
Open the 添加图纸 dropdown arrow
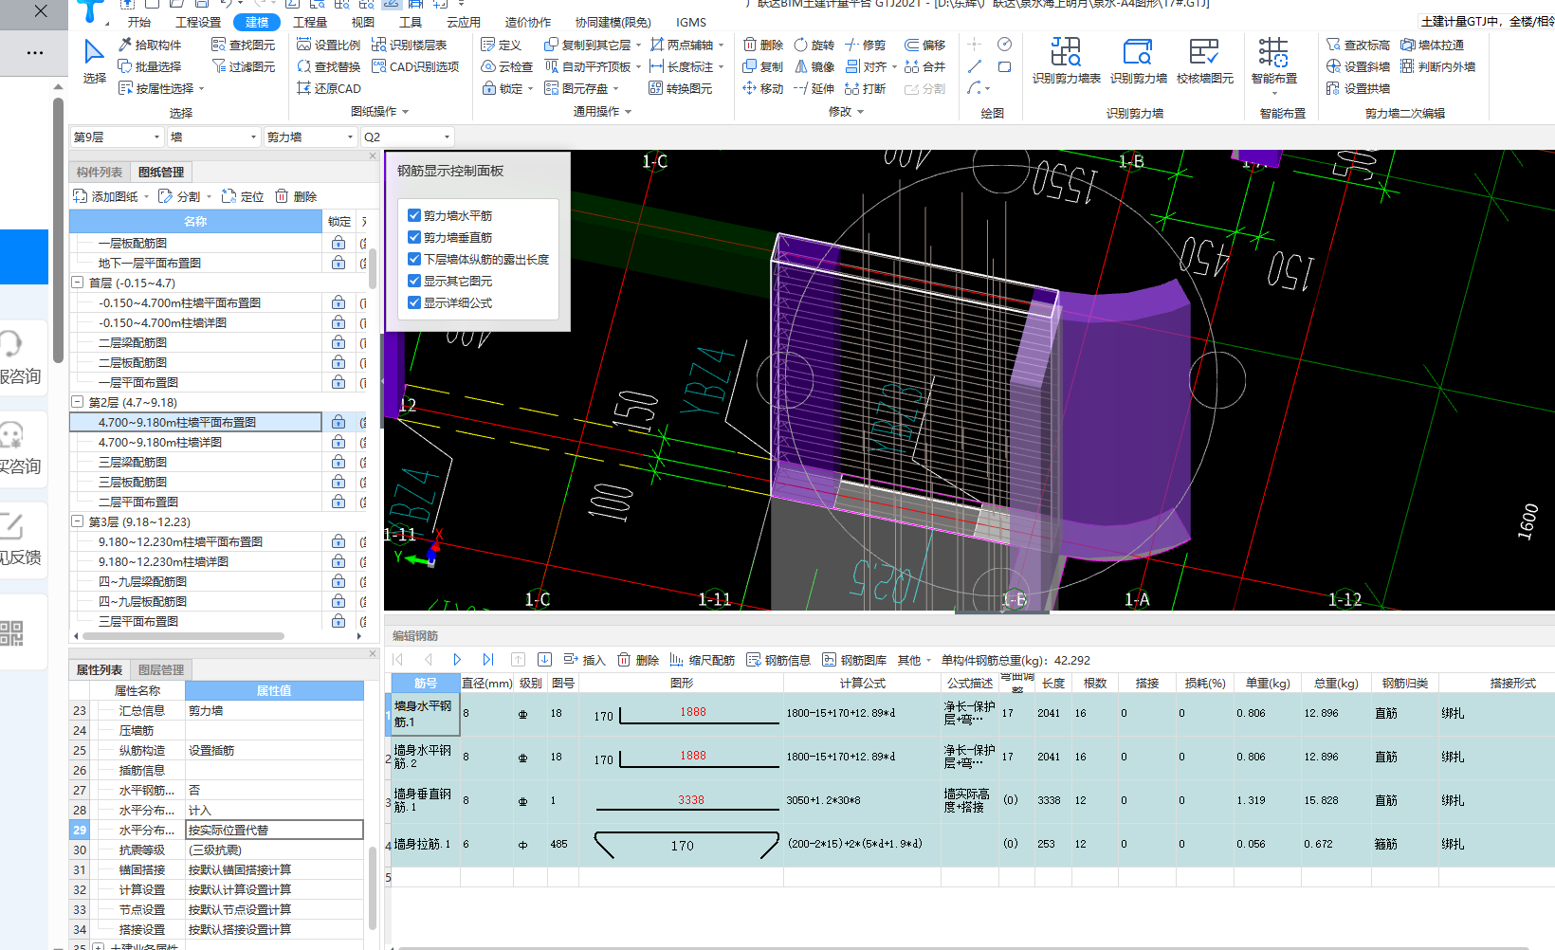[147, 197]
